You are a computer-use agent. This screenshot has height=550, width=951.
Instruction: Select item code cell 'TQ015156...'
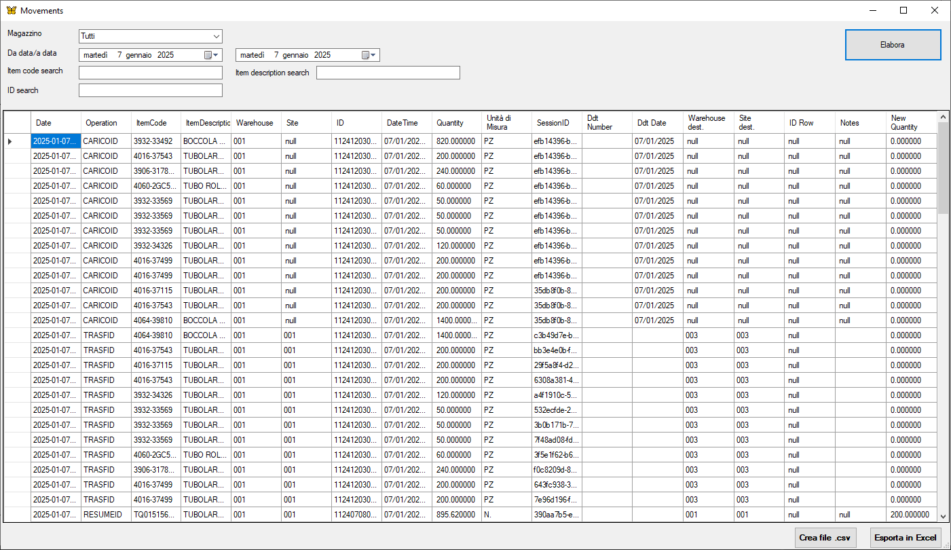[x=156, y=515]
